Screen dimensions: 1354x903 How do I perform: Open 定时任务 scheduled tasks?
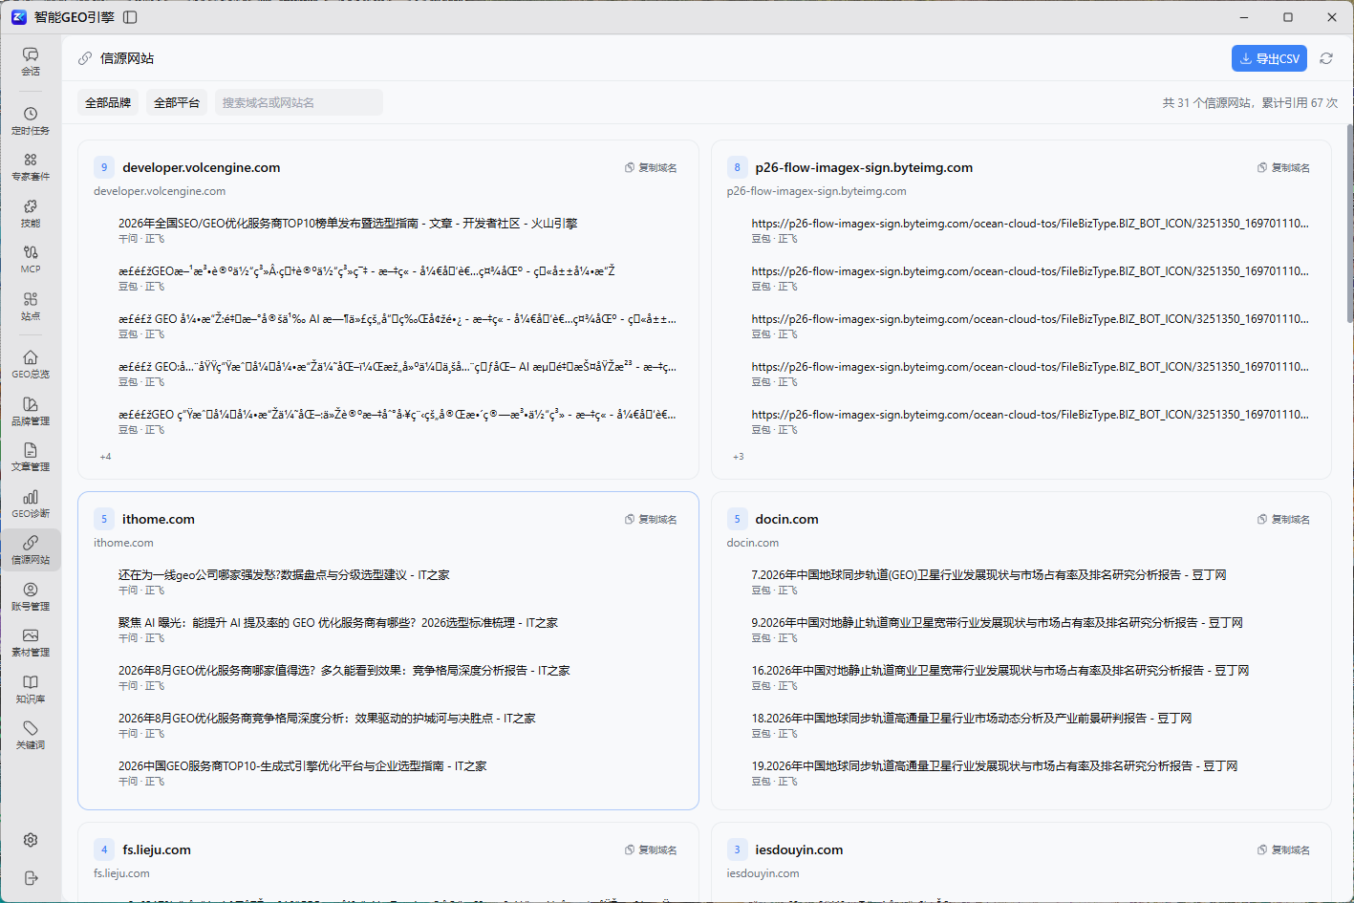pyautogui.click(x=31, y=120)
